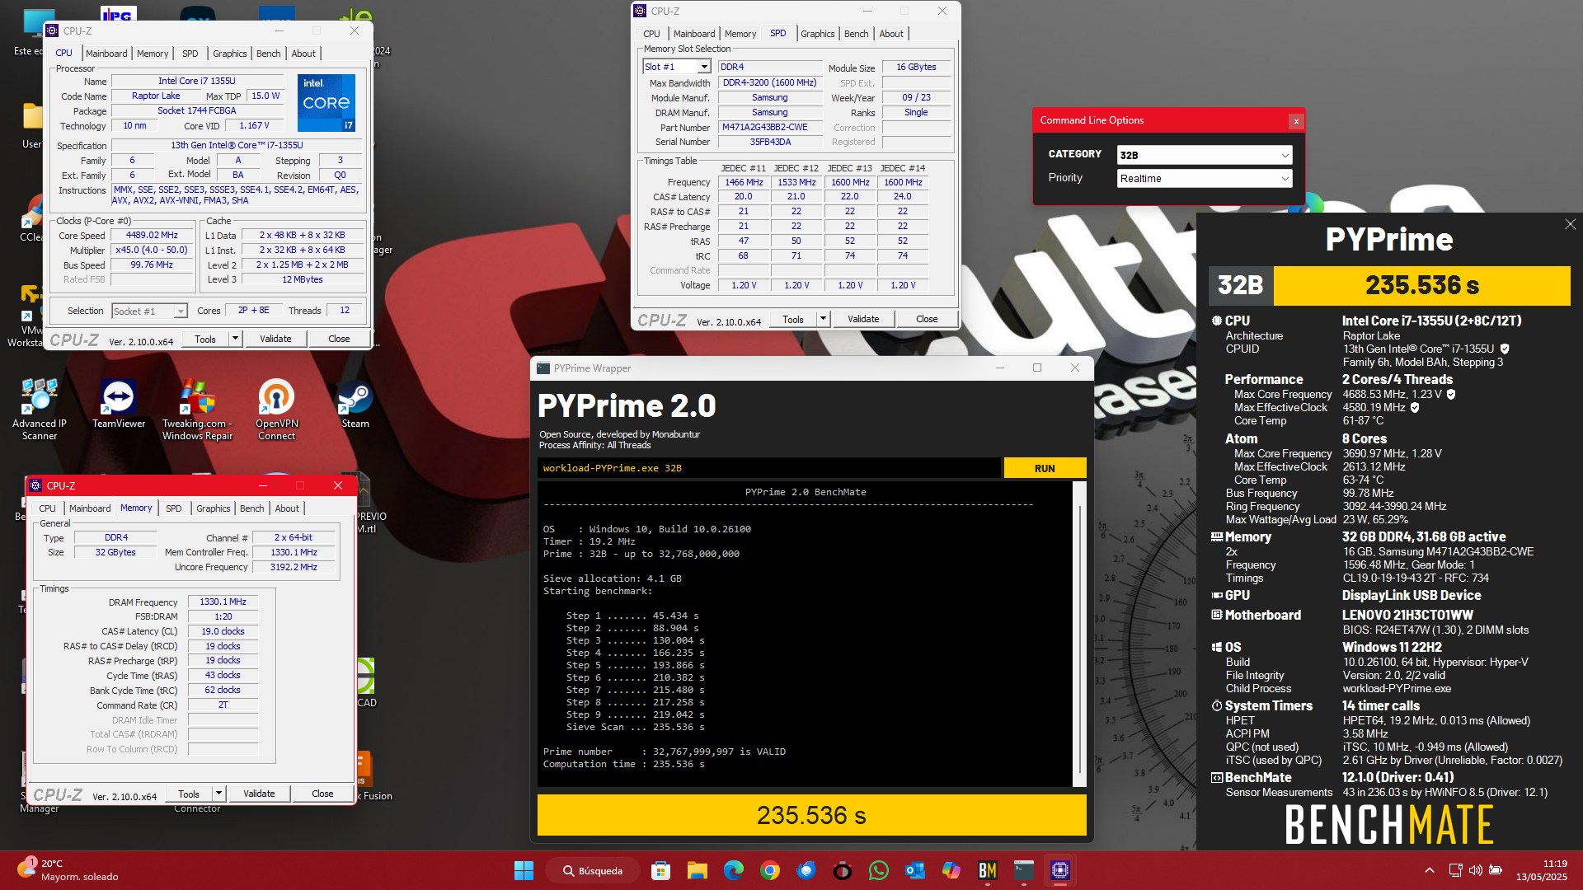Open Outlook from the taskbar
Screen dimensions: 1583x890
[x=914, y=870]
